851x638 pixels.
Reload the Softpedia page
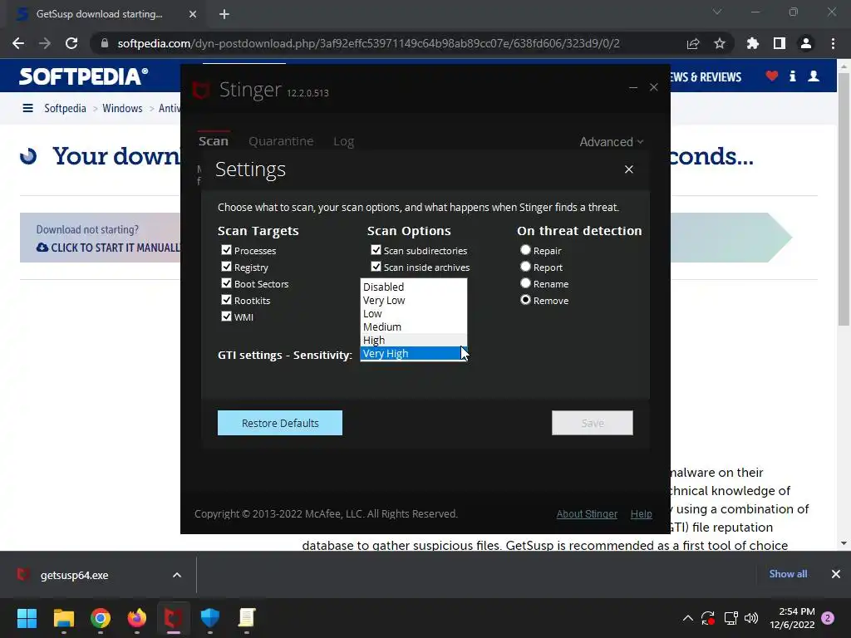pos(71,43)
